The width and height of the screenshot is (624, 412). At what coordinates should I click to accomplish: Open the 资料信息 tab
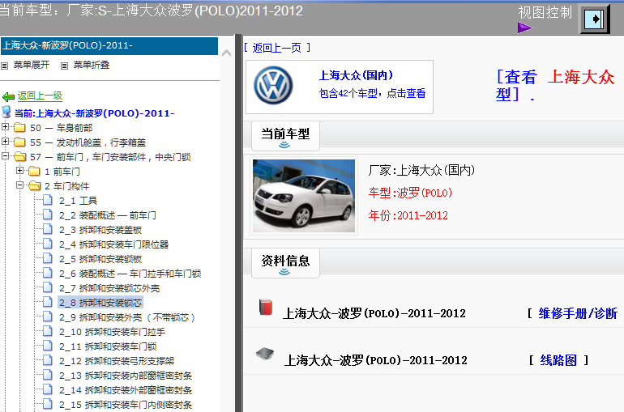(x=285, y=263)
